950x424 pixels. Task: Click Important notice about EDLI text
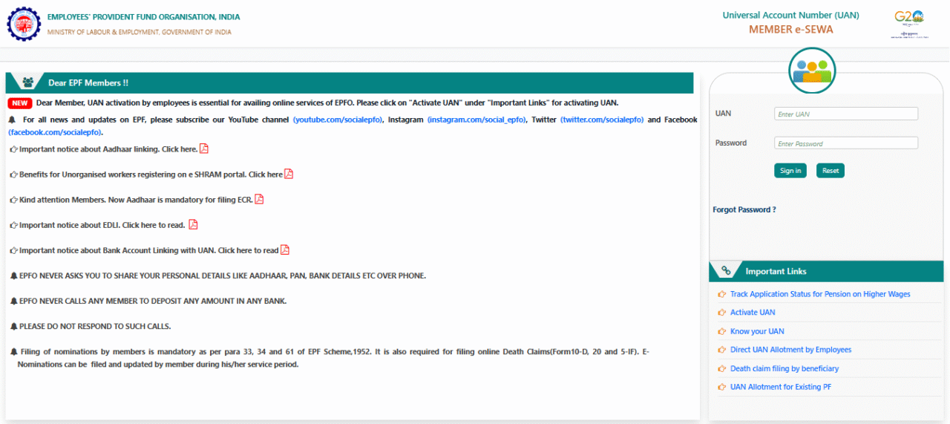[102, 225]
